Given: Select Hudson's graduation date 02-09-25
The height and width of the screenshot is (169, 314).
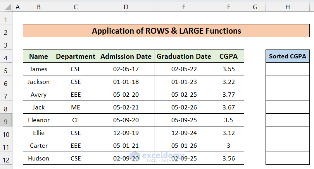Looking at the screenshot, I should coord(184,158).
